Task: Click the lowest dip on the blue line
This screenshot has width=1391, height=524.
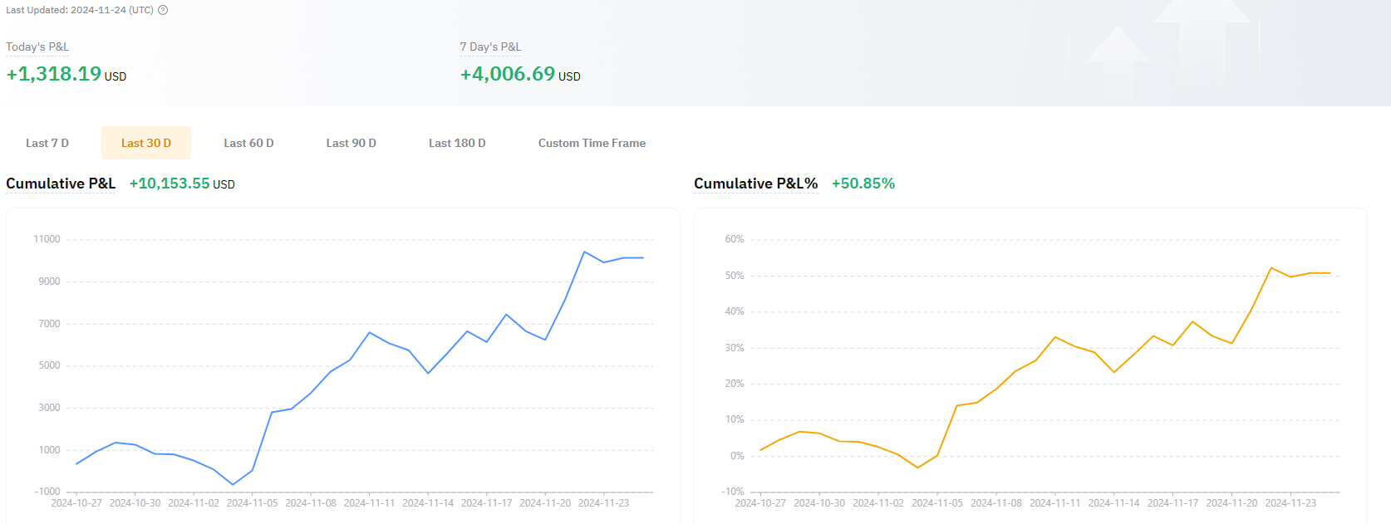Action: click(x=233, y=484)
